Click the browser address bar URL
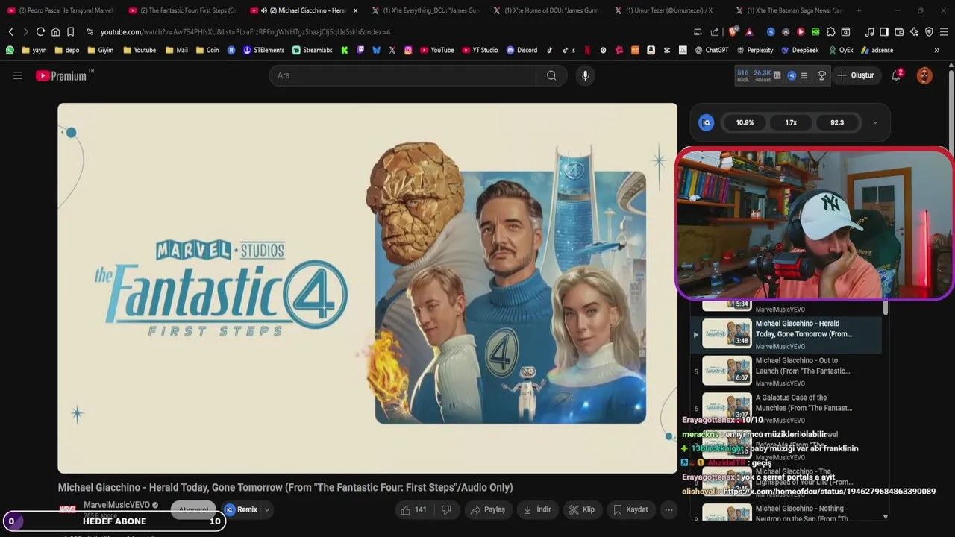This screenshot has width=955, height=537. click(x=245, y=32)
